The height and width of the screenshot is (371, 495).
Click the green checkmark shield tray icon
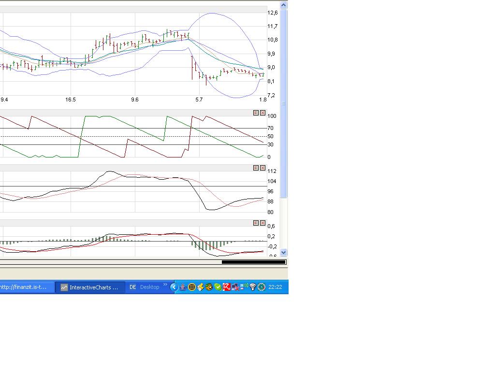coord(218,287)
